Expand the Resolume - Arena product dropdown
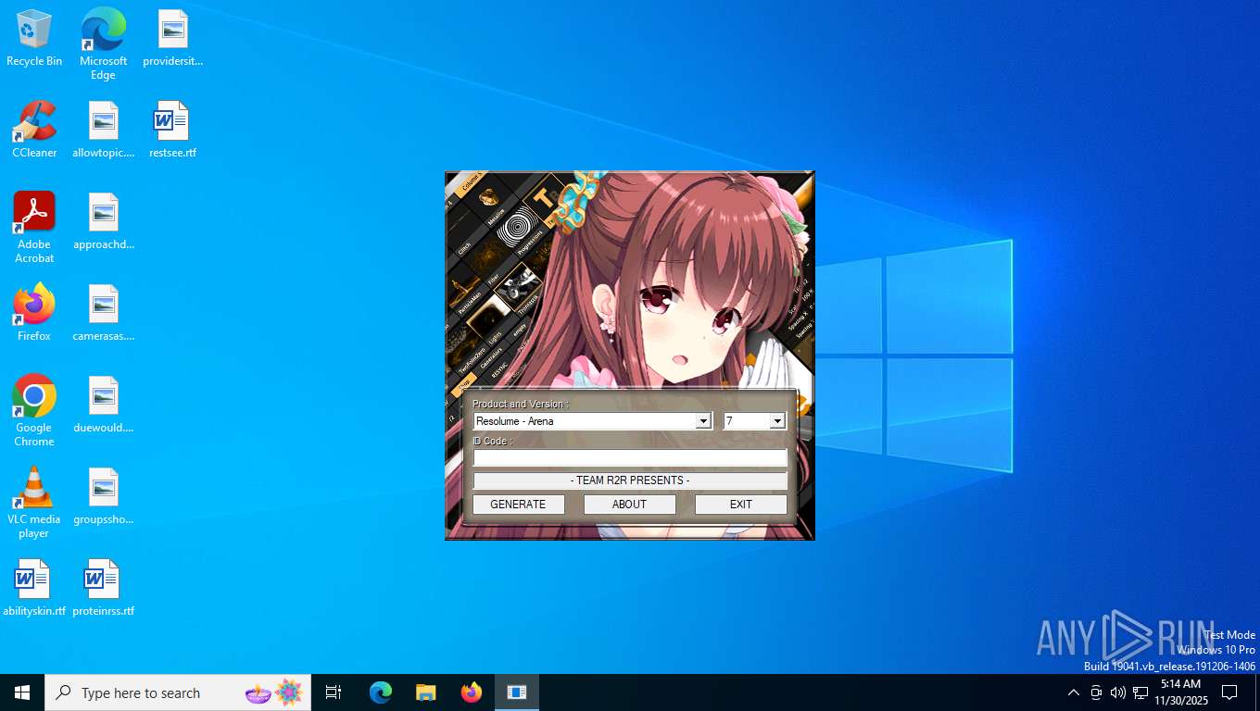1260x711 pixels. pos(703,421)
